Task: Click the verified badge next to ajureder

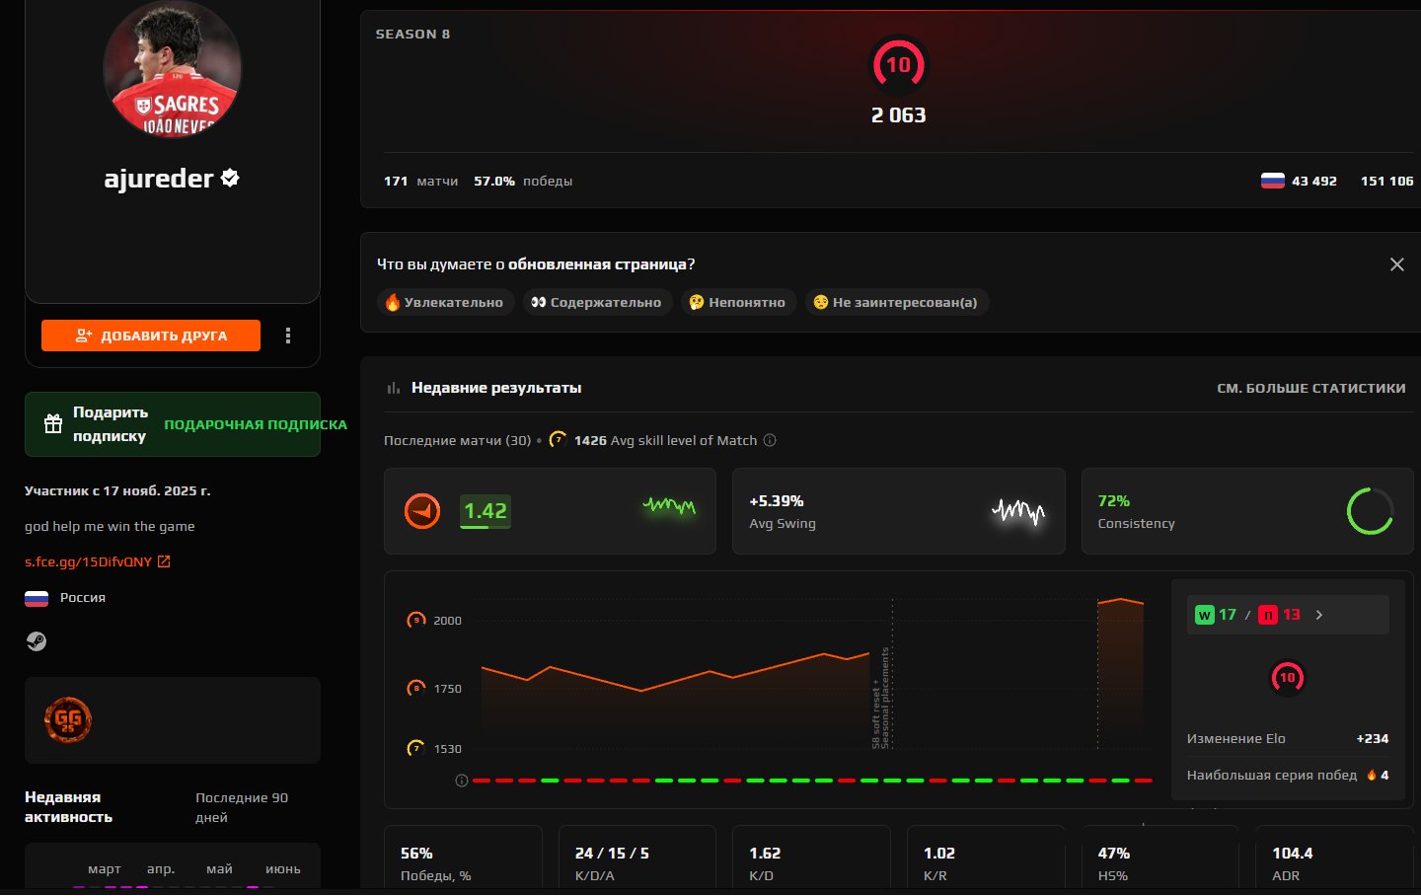Action: click(x=230, y=179)
